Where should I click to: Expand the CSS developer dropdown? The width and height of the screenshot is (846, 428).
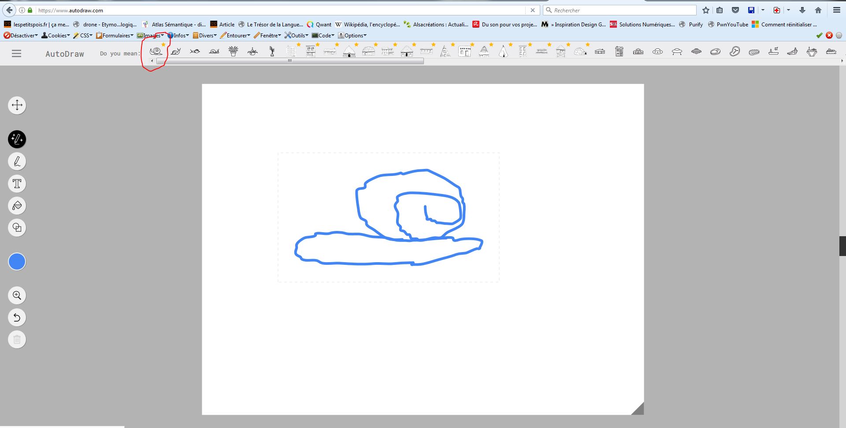tap(83, 36)
